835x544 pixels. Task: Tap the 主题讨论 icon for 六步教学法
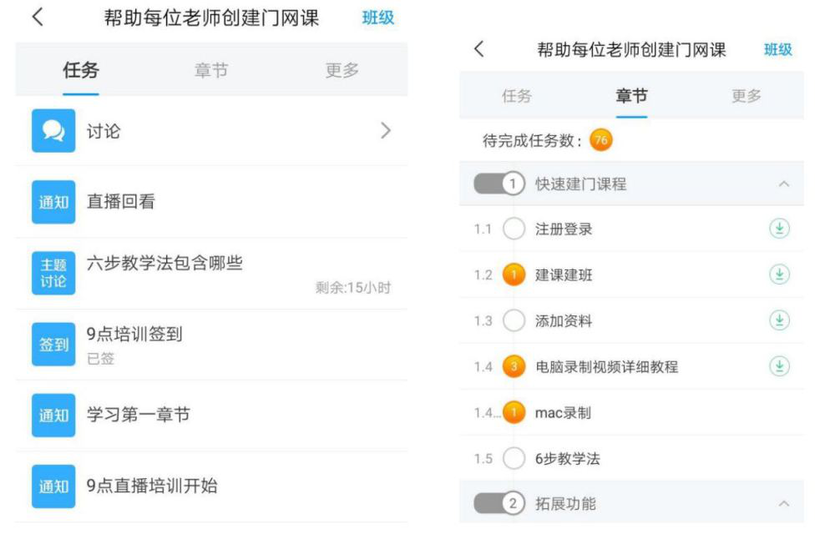click(x=53, y=273)
